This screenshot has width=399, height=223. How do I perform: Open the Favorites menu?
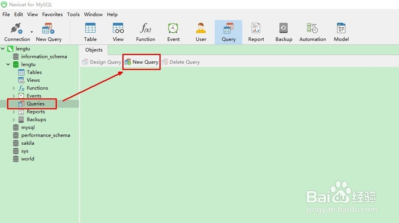tap(52, 14)
